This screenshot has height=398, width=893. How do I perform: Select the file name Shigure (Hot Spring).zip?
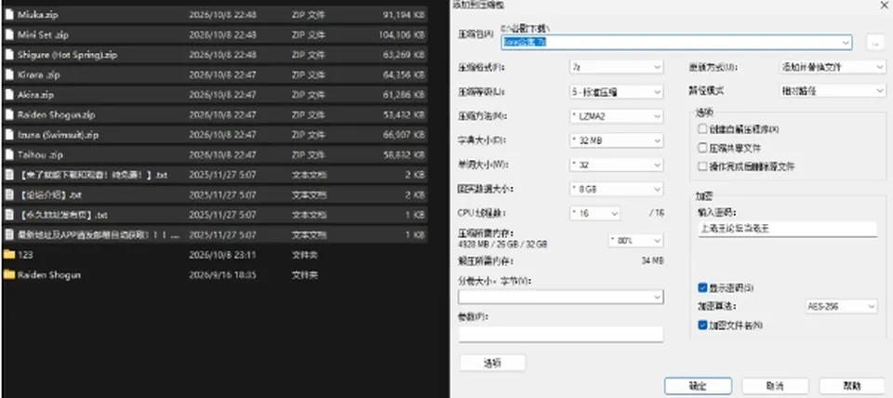(x=67, y=55)
